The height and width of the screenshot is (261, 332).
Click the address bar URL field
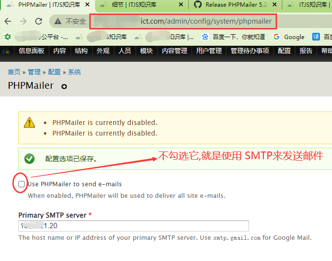point(183,21)
